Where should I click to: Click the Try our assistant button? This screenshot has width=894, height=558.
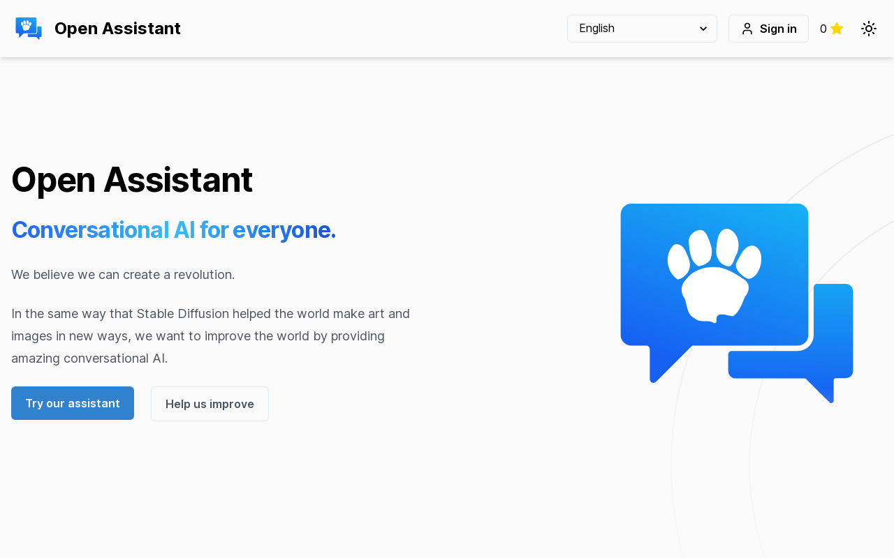tap(73, 403)
